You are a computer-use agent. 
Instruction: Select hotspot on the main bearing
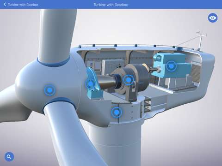coord(90,84)
